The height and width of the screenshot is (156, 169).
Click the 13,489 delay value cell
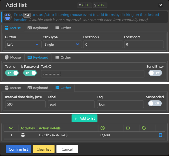coord(105,135)
